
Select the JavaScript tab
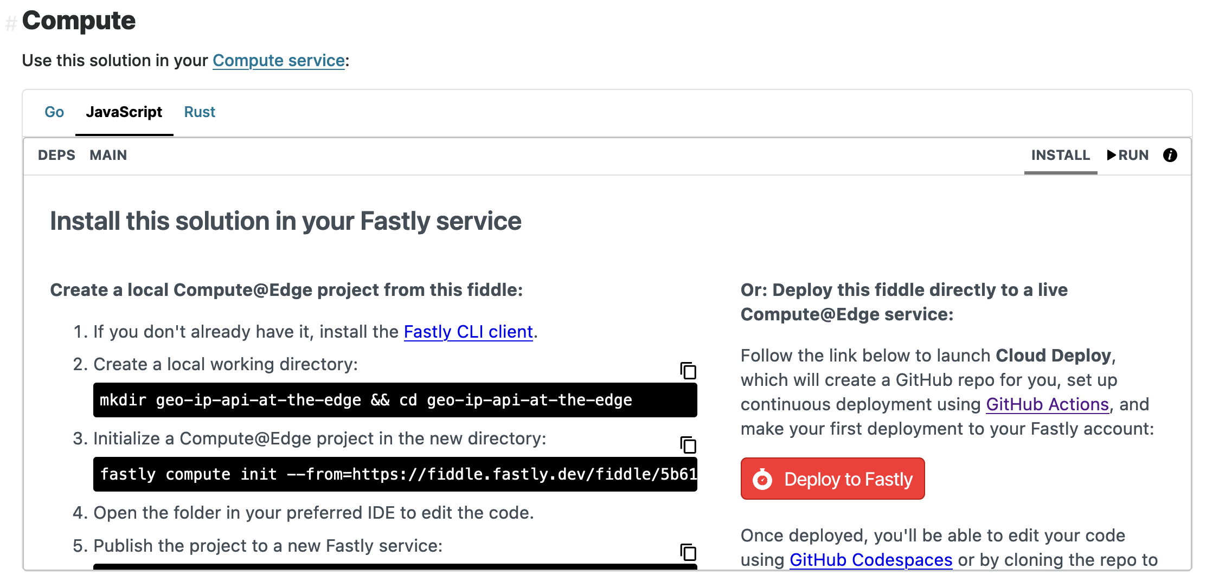tap(125, 112)
